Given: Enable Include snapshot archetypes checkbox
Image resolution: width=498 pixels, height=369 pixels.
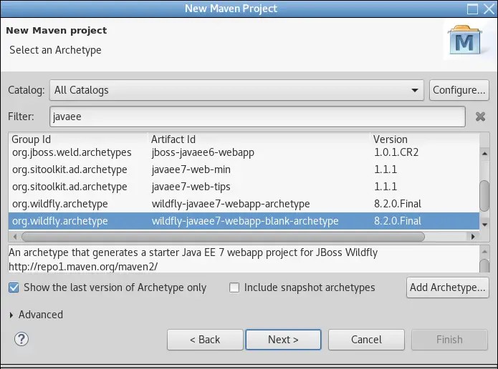Looking at the screenshot, I should click(234, 287).
